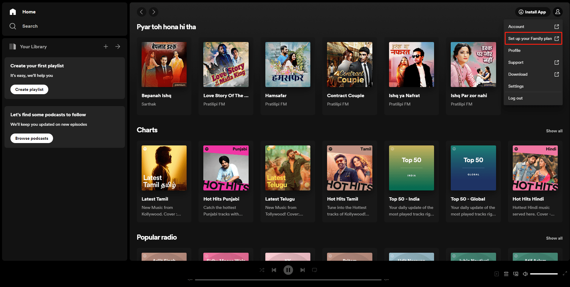Click Contract Couple title text

pyautogui.click(x=346, y=96)
